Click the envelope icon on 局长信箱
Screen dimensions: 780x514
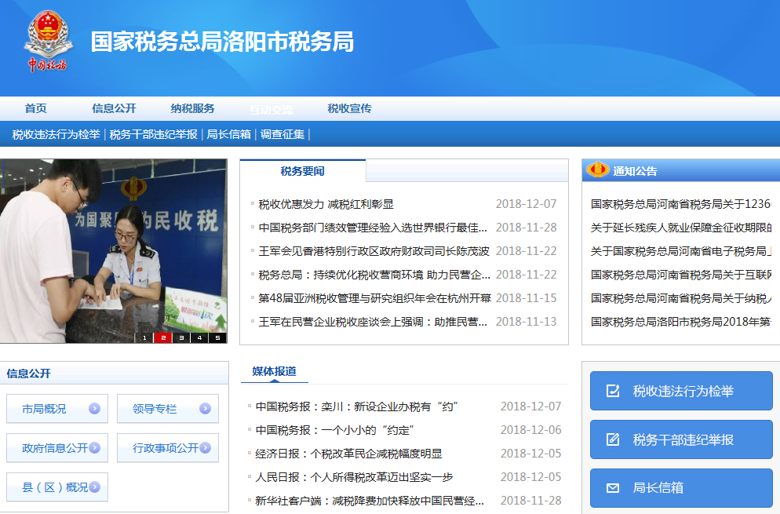coord(613,488)
